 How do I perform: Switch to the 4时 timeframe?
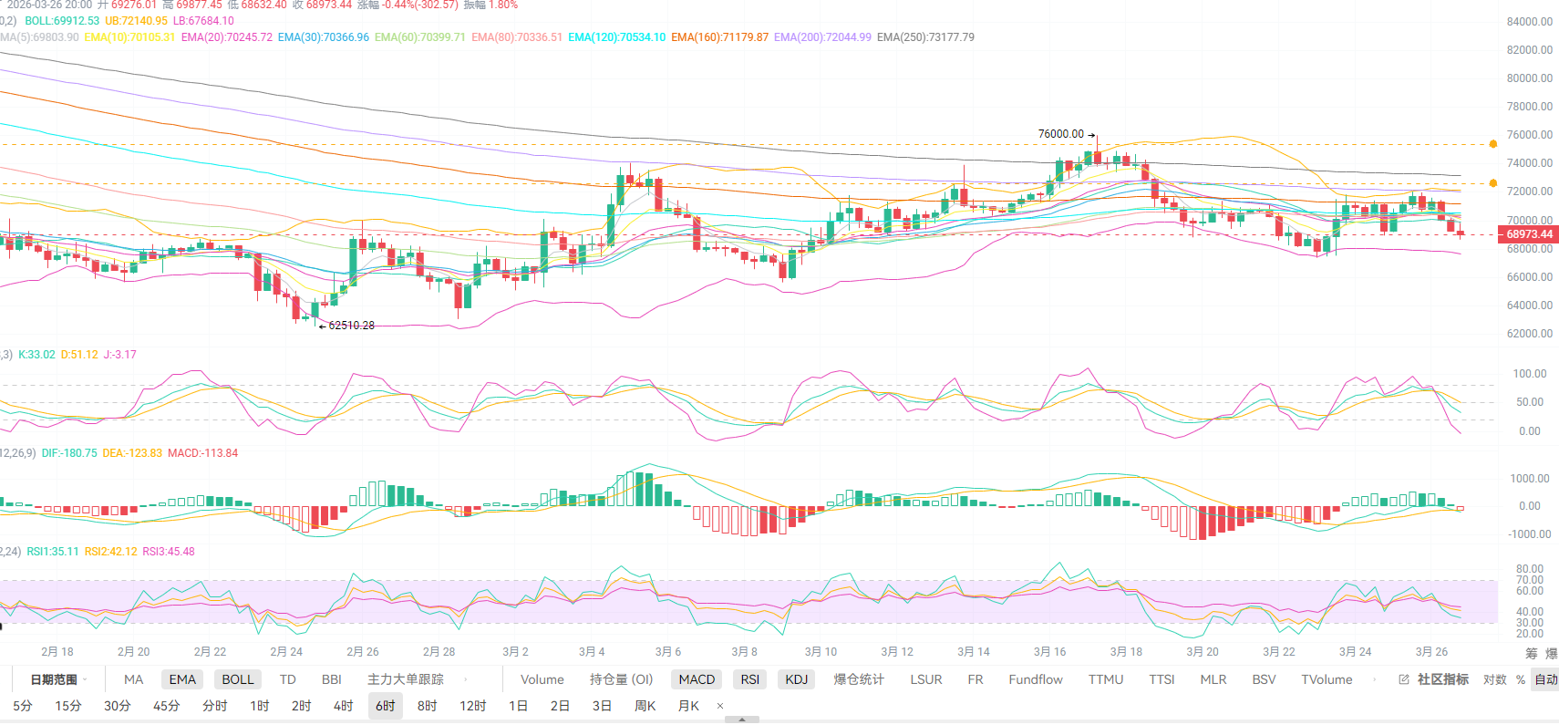click(343, 706)
